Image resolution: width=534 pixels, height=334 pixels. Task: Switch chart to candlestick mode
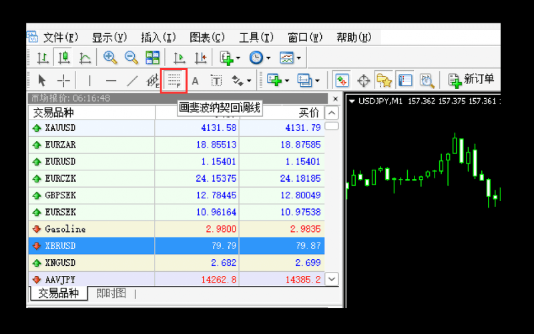63,57
